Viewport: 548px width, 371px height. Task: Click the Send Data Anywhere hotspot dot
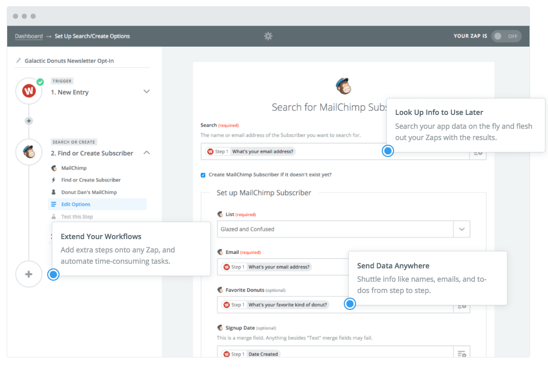tap(350, 303)
